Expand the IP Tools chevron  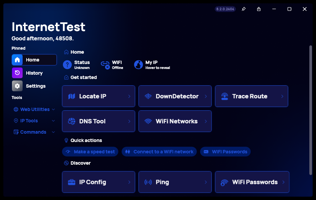click(54, 121)
